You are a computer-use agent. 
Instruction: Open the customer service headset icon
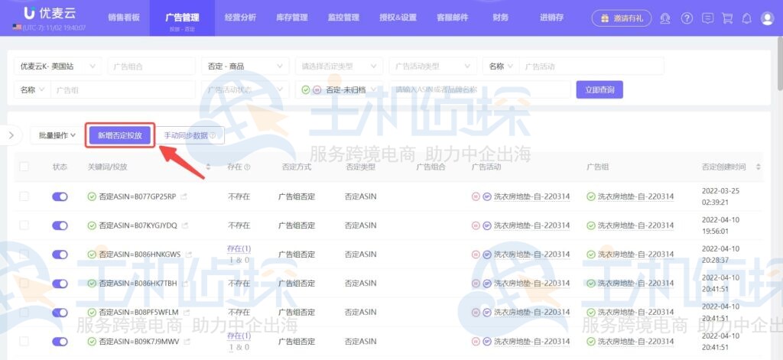click(665, 18)
